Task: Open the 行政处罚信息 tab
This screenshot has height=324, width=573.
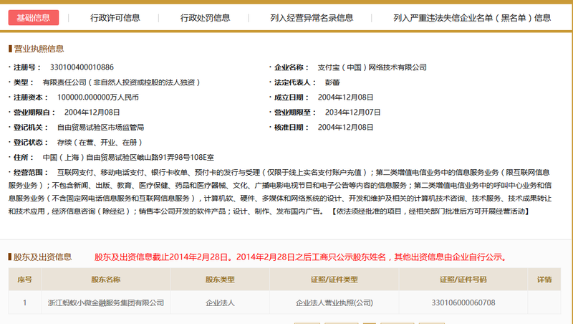Action: (x=205, y=17)
